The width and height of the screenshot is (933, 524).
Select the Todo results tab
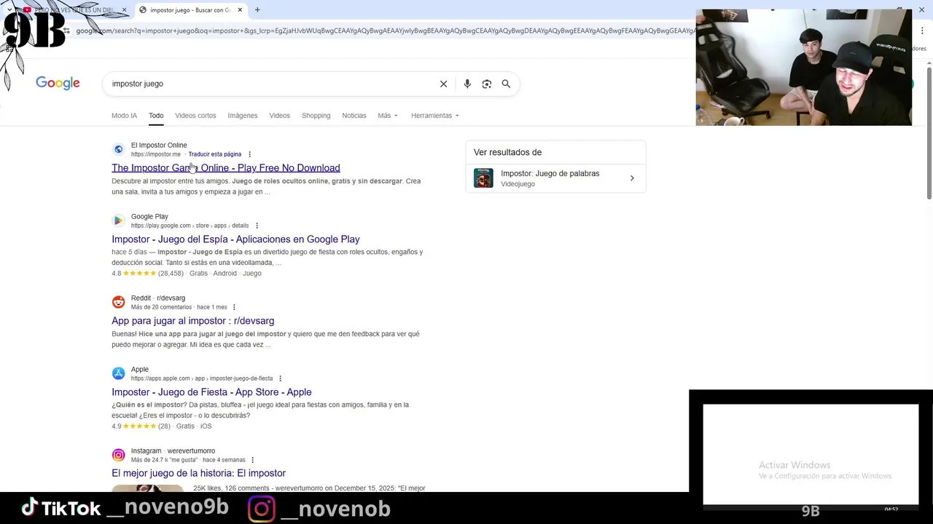click(156, 116)
